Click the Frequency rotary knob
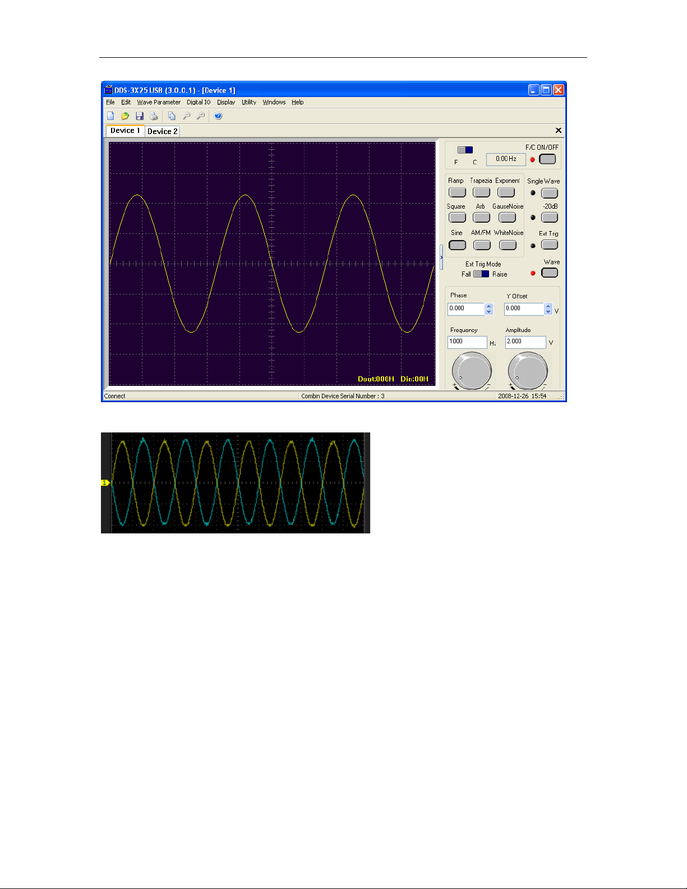687x889 pixels. (x=472, y=371)
